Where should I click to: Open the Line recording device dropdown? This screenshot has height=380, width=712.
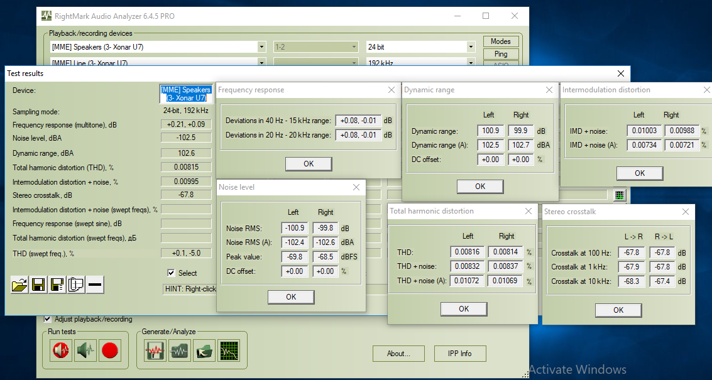(261, 63)
